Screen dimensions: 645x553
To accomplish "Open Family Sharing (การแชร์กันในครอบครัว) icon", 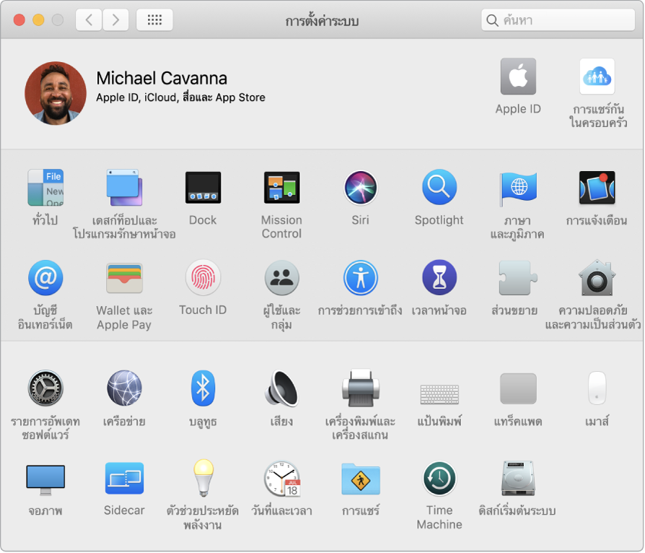I will (x=597, y=77).
